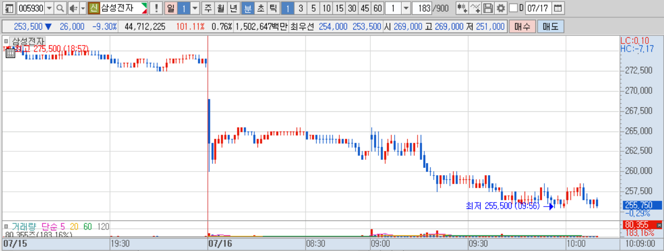Choose the 45-minute interval tab

click(x=365, y=8)
